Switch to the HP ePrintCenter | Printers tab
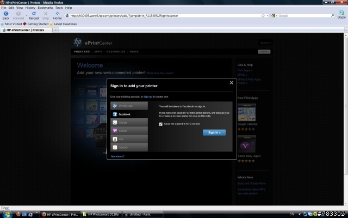The width and height of the screenshot is (348, 218). tap(26, 30)
